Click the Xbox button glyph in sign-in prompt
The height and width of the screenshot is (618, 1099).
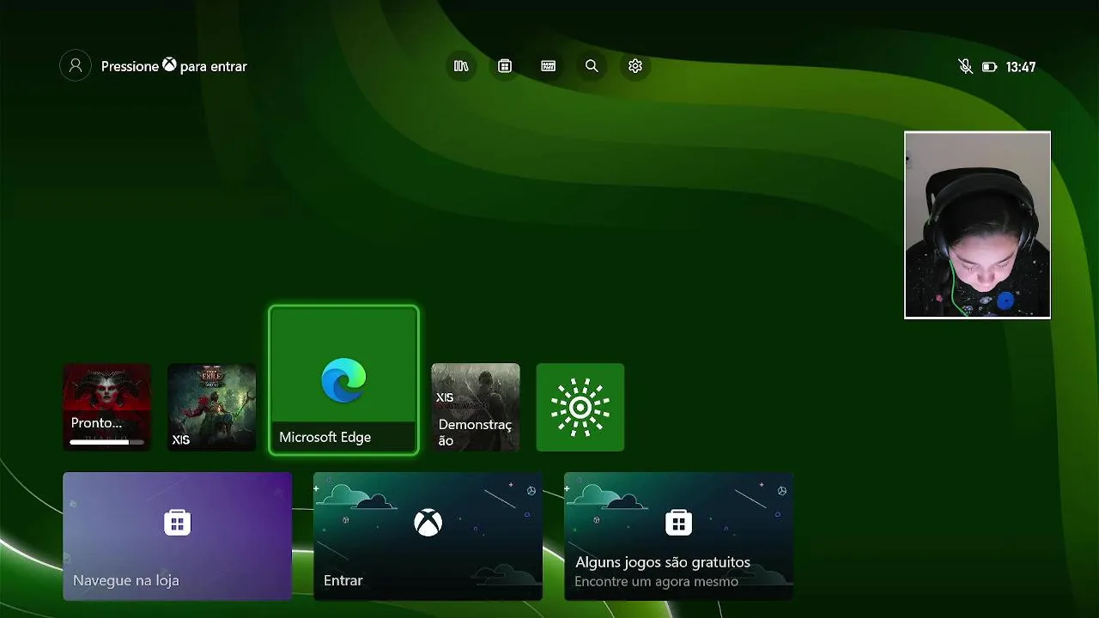pyautogui.click(x=170, y=65)
